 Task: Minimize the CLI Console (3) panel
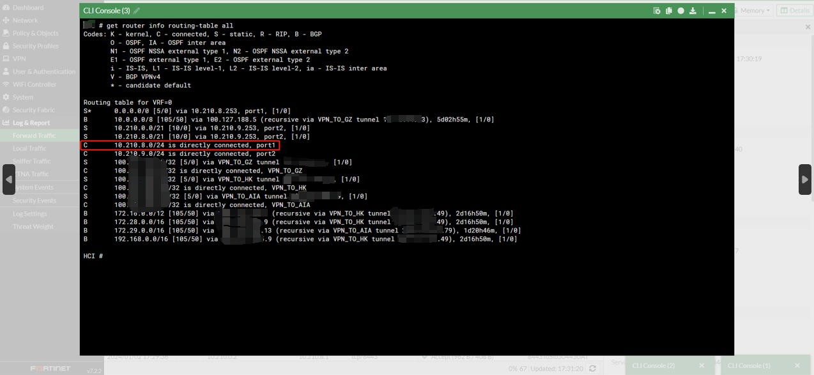click(x=712, y=11)
